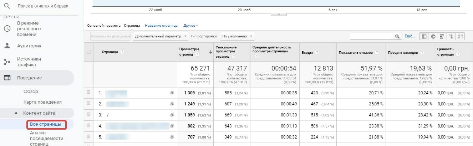Viewport: 473px width, 146px height.
Task: Toggle the select-all rows checkbox in header
Action: [89, 52]
